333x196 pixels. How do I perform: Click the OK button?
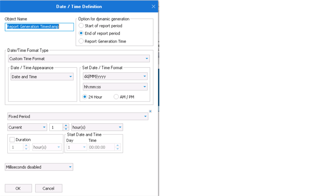point(18,188)
